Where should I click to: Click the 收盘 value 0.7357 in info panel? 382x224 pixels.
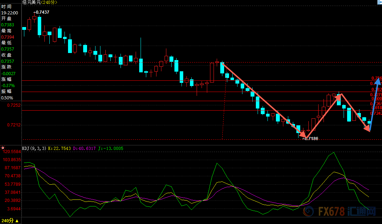(8, 61)
